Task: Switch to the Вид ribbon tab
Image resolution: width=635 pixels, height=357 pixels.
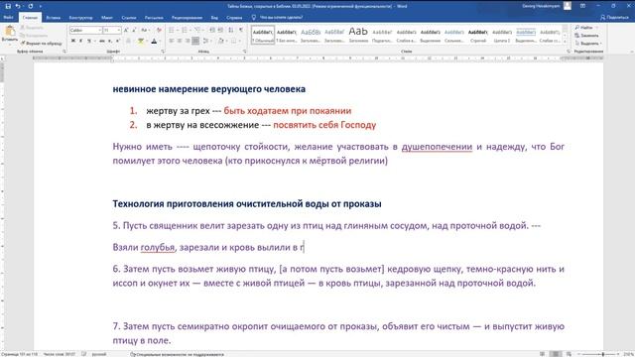Action: (x=214, y=18)
